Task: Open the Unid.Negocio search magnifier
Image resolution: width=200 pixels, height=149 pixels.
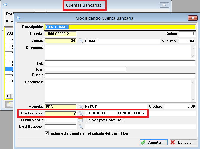Action: 81,127
